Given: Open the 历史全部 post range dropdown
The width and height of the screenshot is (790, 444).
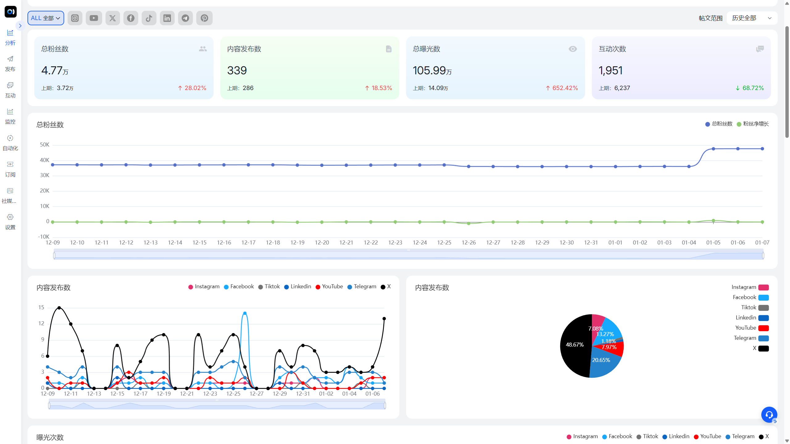Looking at the screenshot, I should coord(752,18).
